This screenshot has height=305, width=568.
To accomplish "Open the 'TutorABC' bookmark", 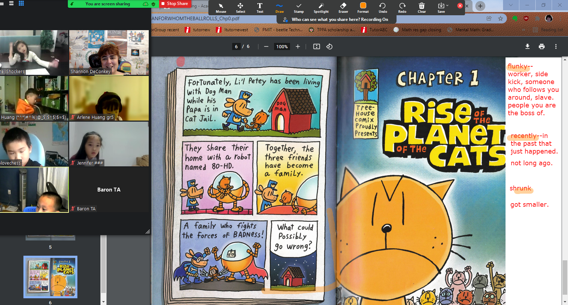I will 374,30.
